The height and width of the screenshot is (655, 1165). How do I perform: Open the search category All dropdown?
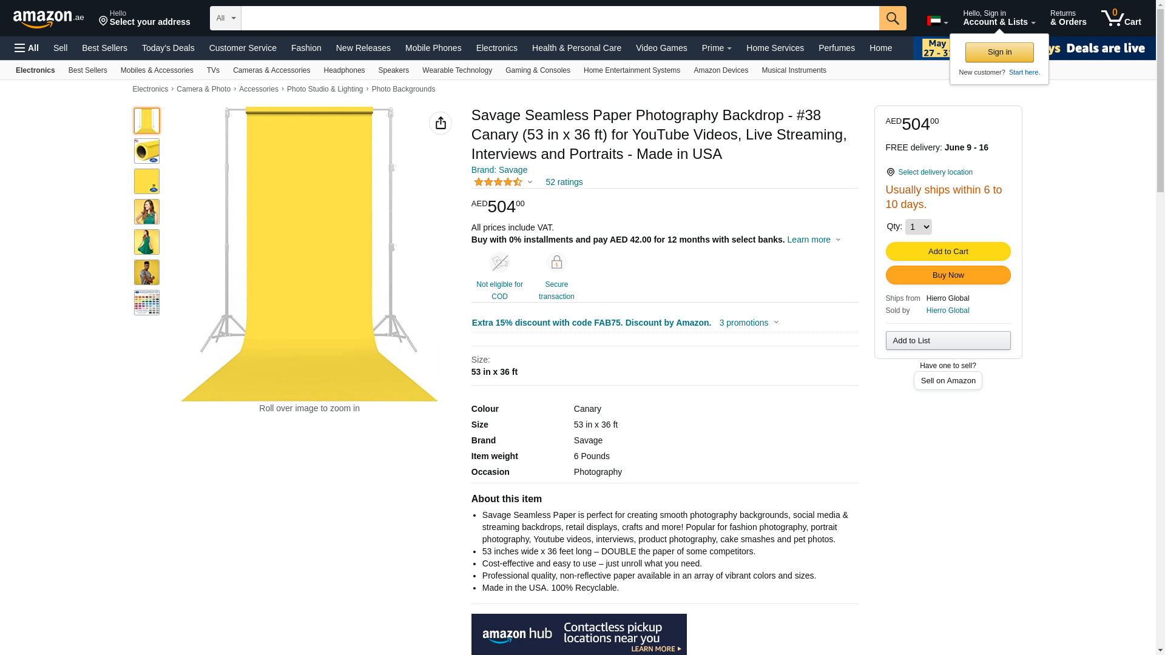[225, 18]
